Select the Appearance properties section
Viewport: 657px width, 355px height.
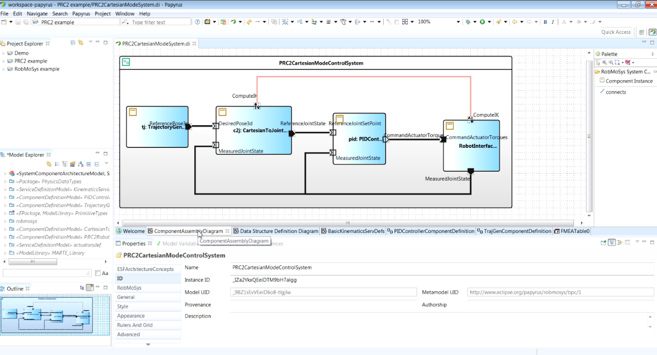(131, 315)
